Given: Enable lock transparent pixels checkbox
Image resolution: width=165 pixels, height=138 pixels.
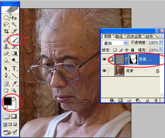Looking at the screenshot, I should [115, 50].
